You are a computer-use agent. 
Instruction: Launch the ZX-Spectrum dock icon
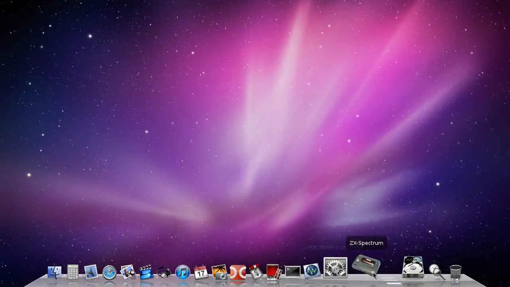tap(366, 265)
